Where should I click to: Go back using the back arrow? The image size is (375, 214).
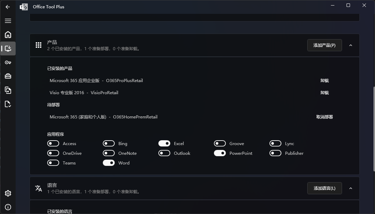pos(8,7)
